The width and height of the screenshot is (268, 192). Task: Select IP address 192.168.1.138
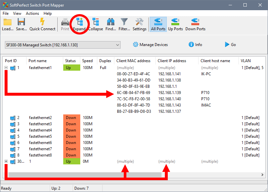click(170, 80)
